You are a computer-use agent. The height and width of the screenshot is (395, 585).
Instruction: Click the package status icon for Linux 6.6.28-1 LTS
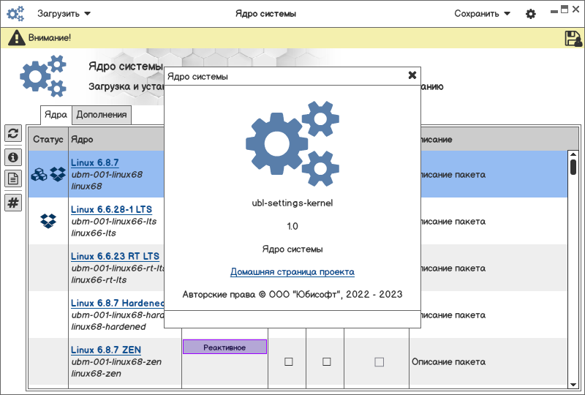click(48, 220)
